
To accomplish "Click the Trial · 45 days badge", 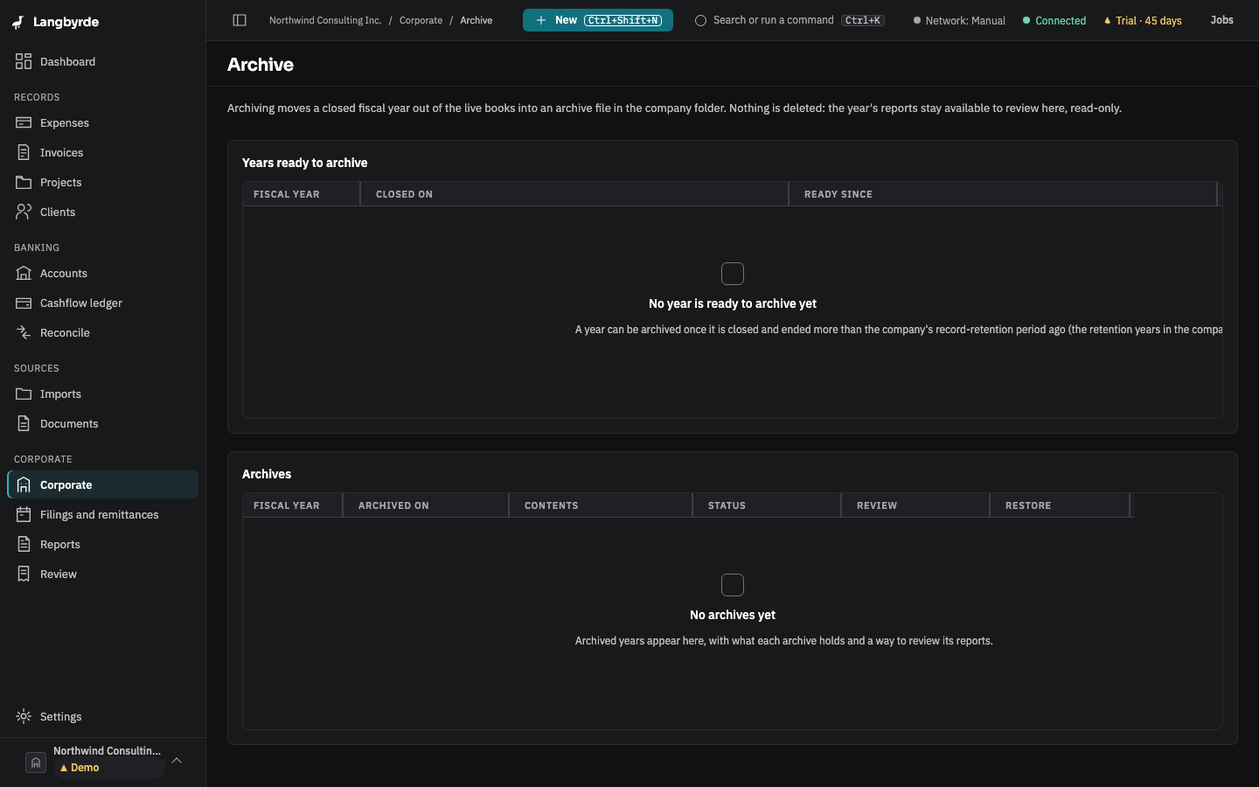I will [x=1143, y=20].
